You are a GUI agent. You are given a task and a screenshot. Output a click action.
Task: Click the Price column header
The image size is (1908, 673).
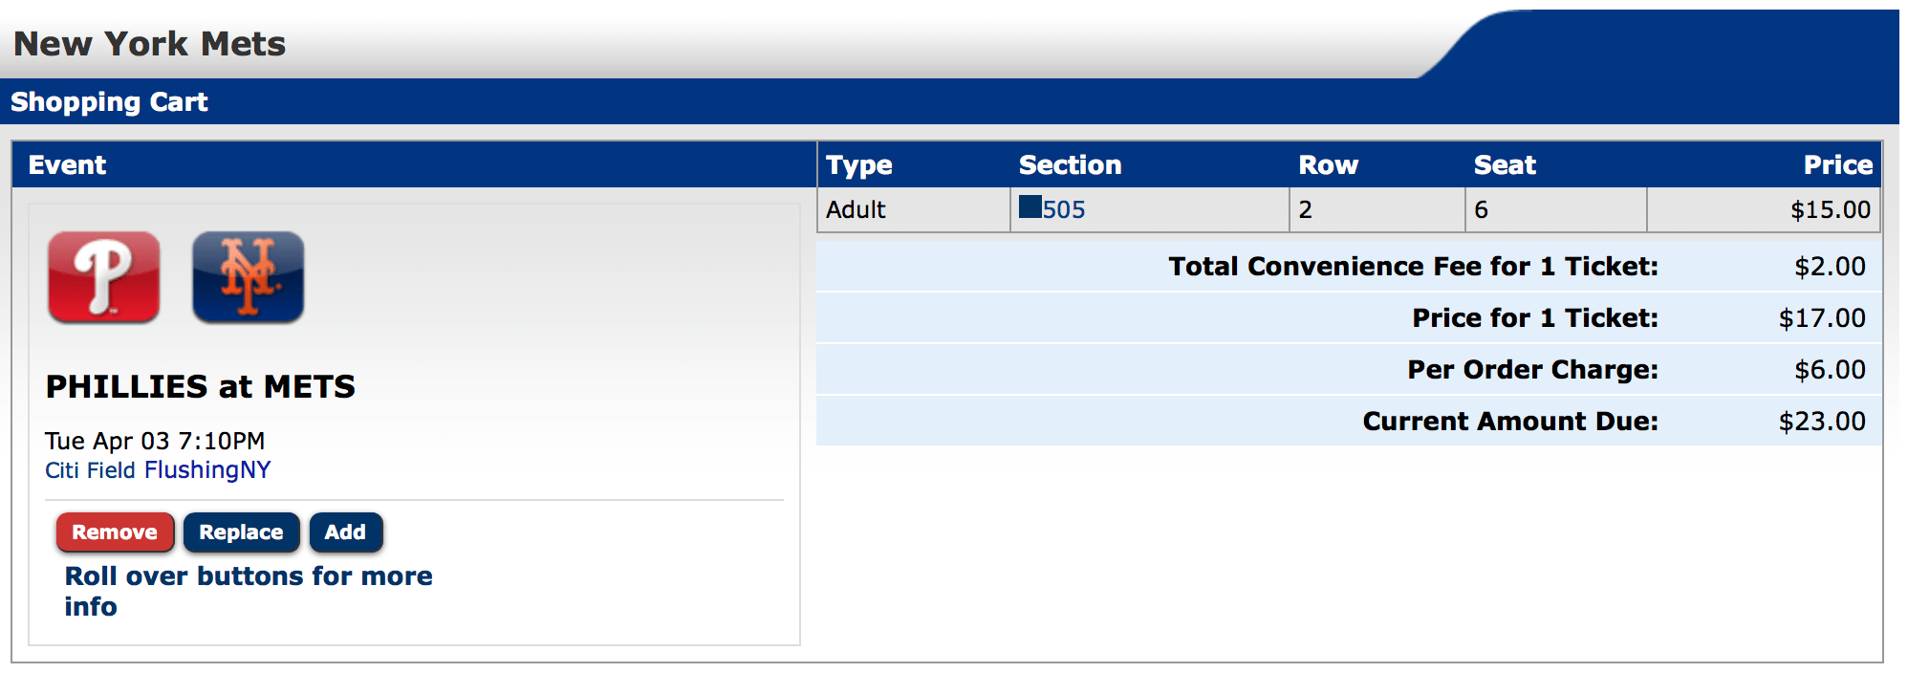pos(1837,165)
